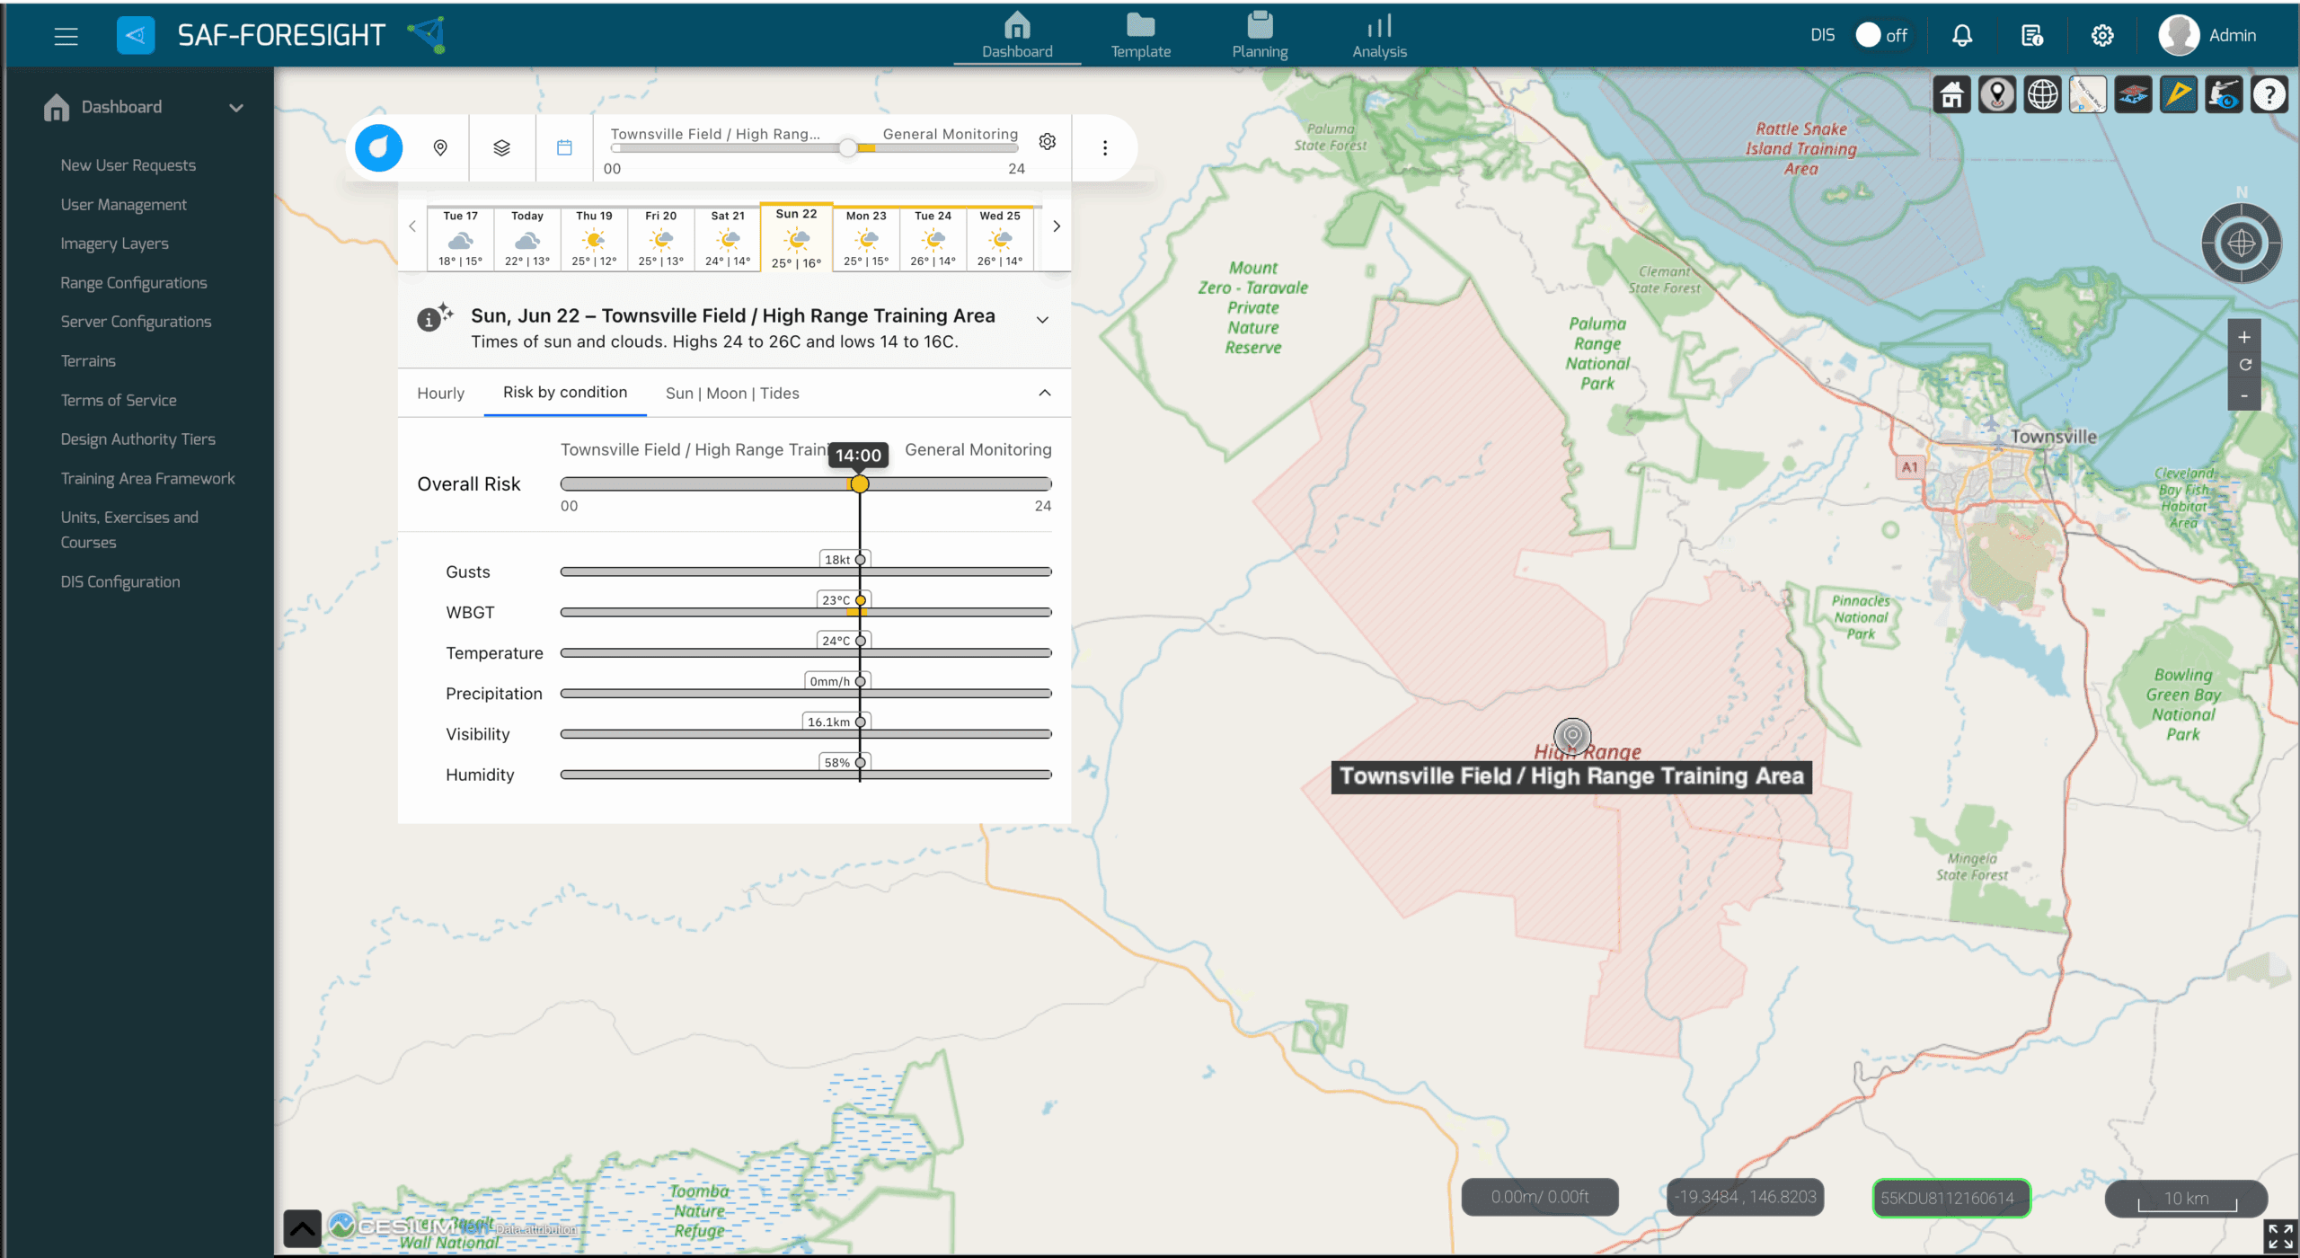Image resolution: width=2300 pixels, height=1258 pixels.
Task: Click the top time slider handle
Action: tap(847, 149)
